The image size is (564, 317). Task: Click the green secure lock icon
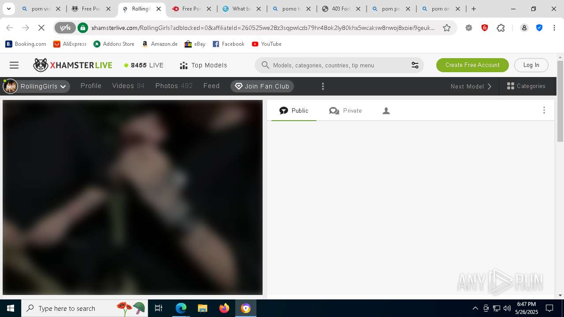tap(83, 28)
